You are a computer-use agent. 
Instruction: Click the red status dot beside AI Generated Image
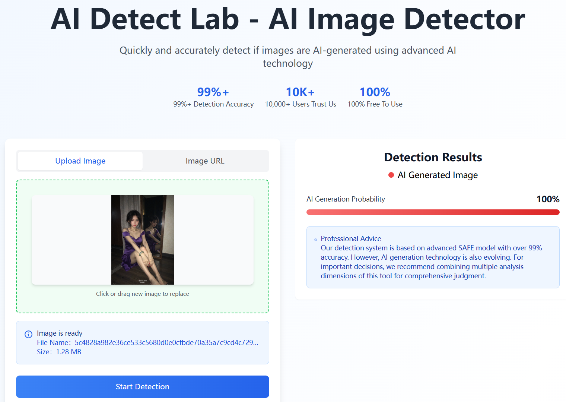click(391, 175)
